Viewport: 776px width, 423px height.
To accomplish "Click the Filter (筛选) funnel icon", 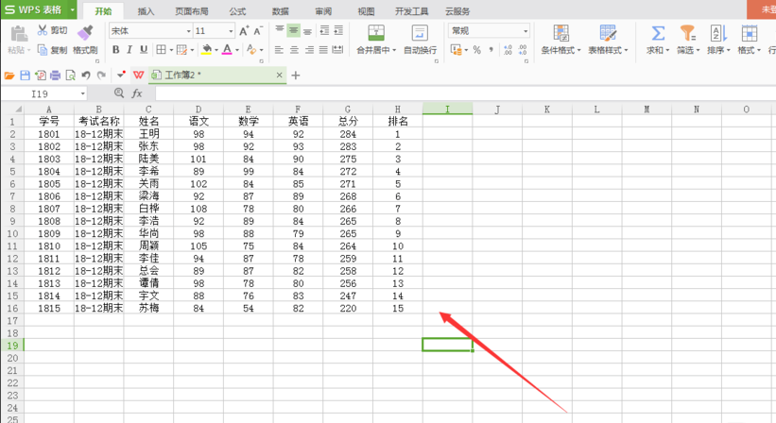I will (687, 34).
